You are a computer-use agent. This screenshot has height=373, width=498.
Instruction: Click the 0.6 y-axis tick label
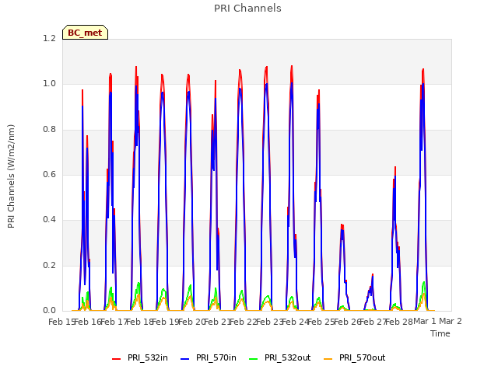click(50, 174)
